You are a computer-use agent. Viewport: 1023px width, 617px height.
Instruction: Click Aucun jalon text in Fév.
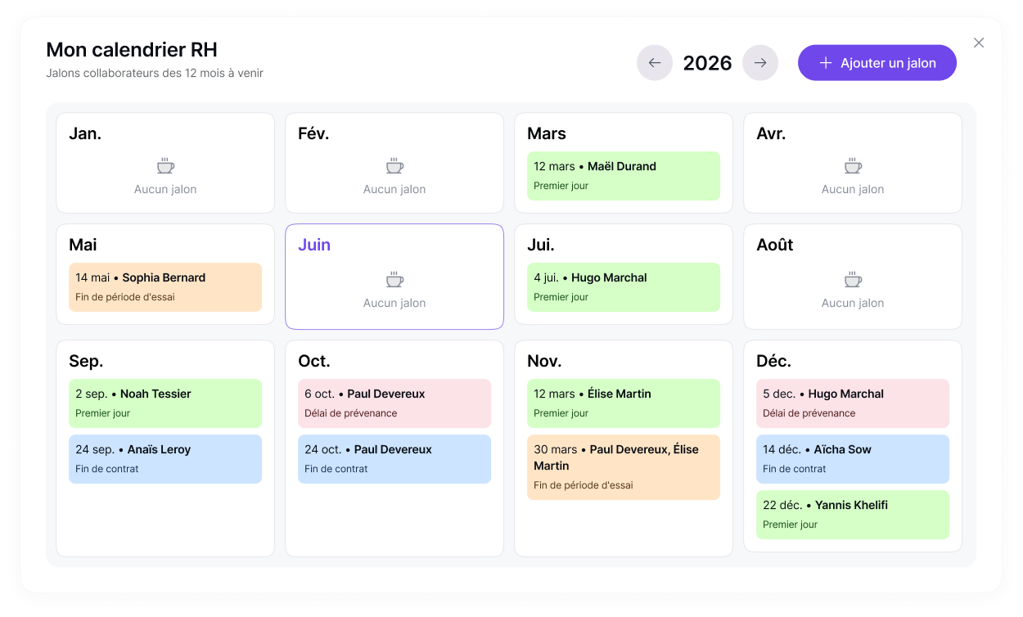[394, 189]
